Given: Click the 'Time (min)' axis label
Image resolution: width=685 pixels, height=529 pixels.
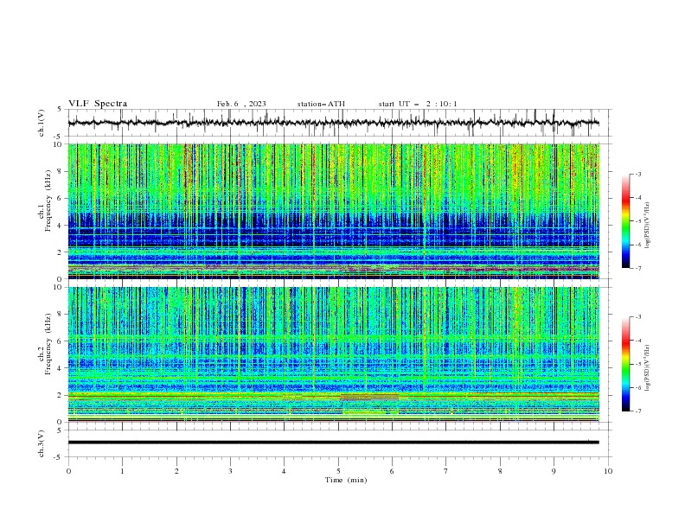Looking at the screenshot, I should pos(346,480).
